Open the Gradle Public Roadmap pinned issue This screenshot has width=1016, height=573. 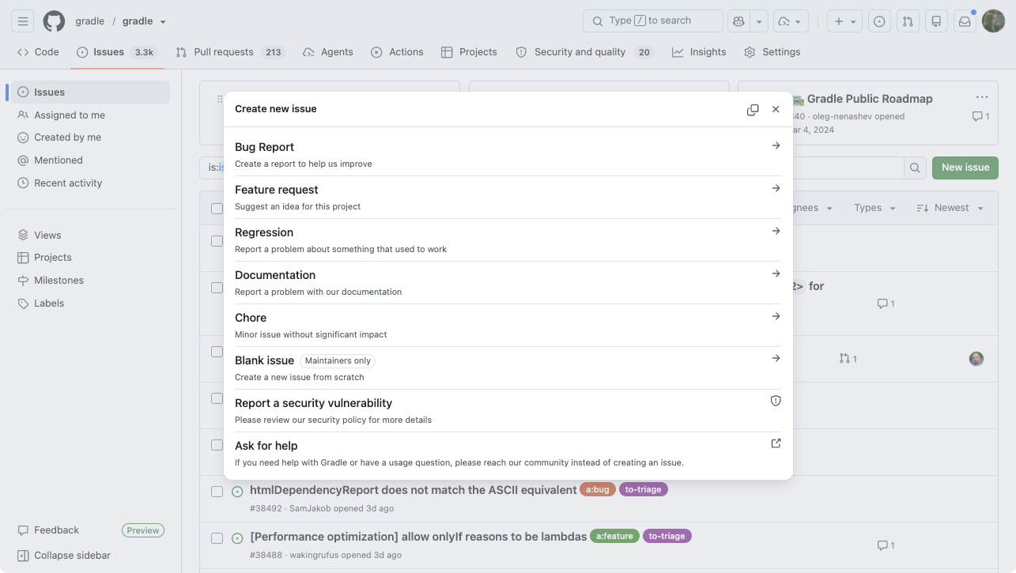[869, 99]
